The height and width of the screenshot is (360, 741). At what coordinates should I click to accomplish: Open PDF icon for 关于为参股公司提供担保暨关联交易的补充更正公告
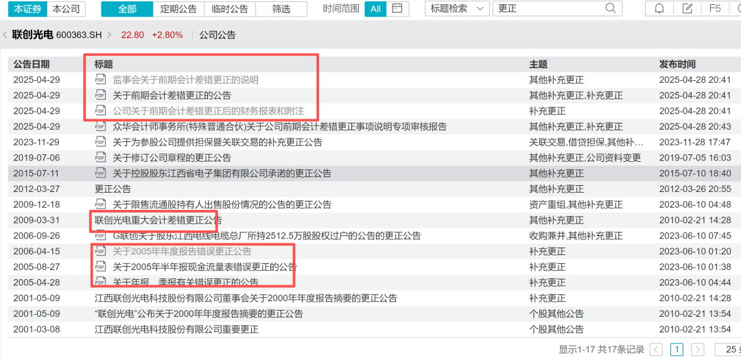[99, 142]
